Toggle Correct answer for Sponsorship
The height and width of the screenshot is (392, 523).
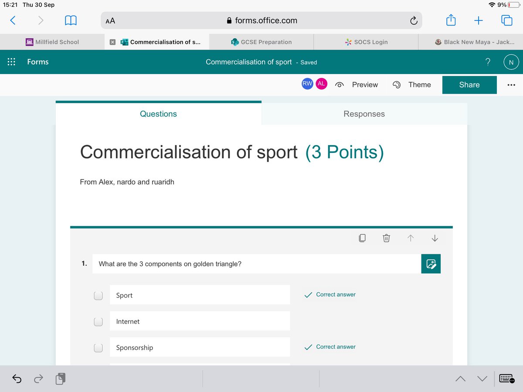point(330,347)
